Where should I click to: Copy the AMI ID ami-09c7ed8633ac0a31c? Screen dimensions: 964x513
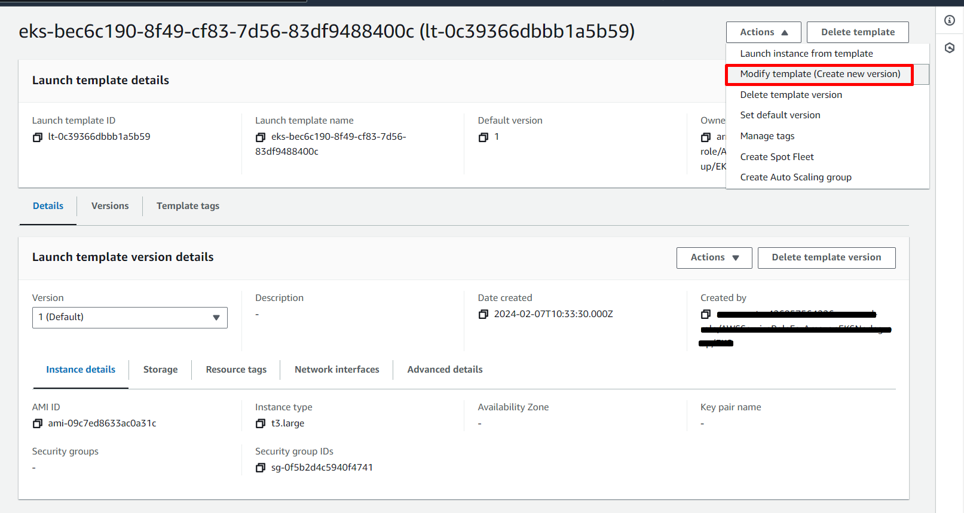[x=38, y=423]
